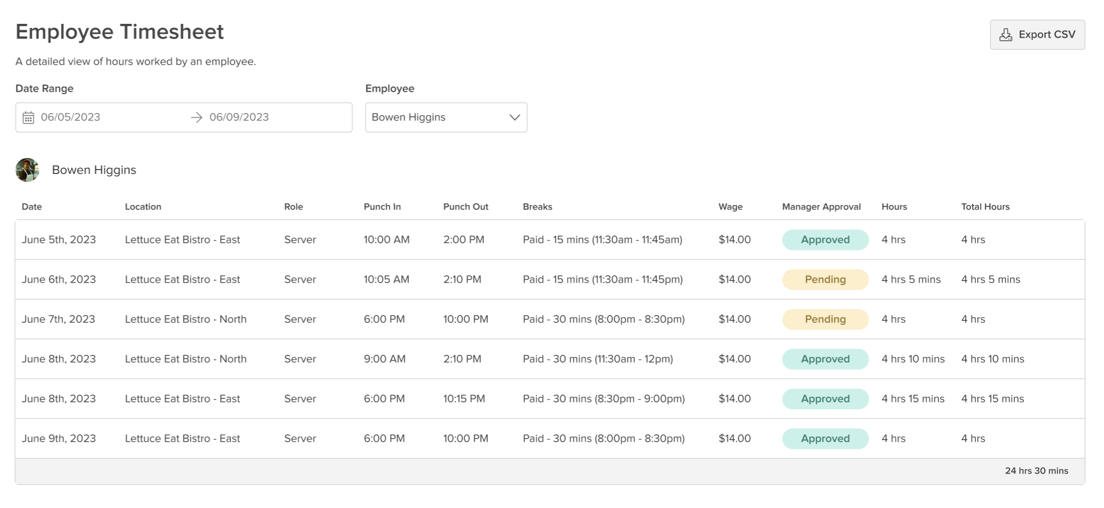Sort by the Date column header
The width and height of the screenshot is (1104, 508).
(x=32, y=207)
